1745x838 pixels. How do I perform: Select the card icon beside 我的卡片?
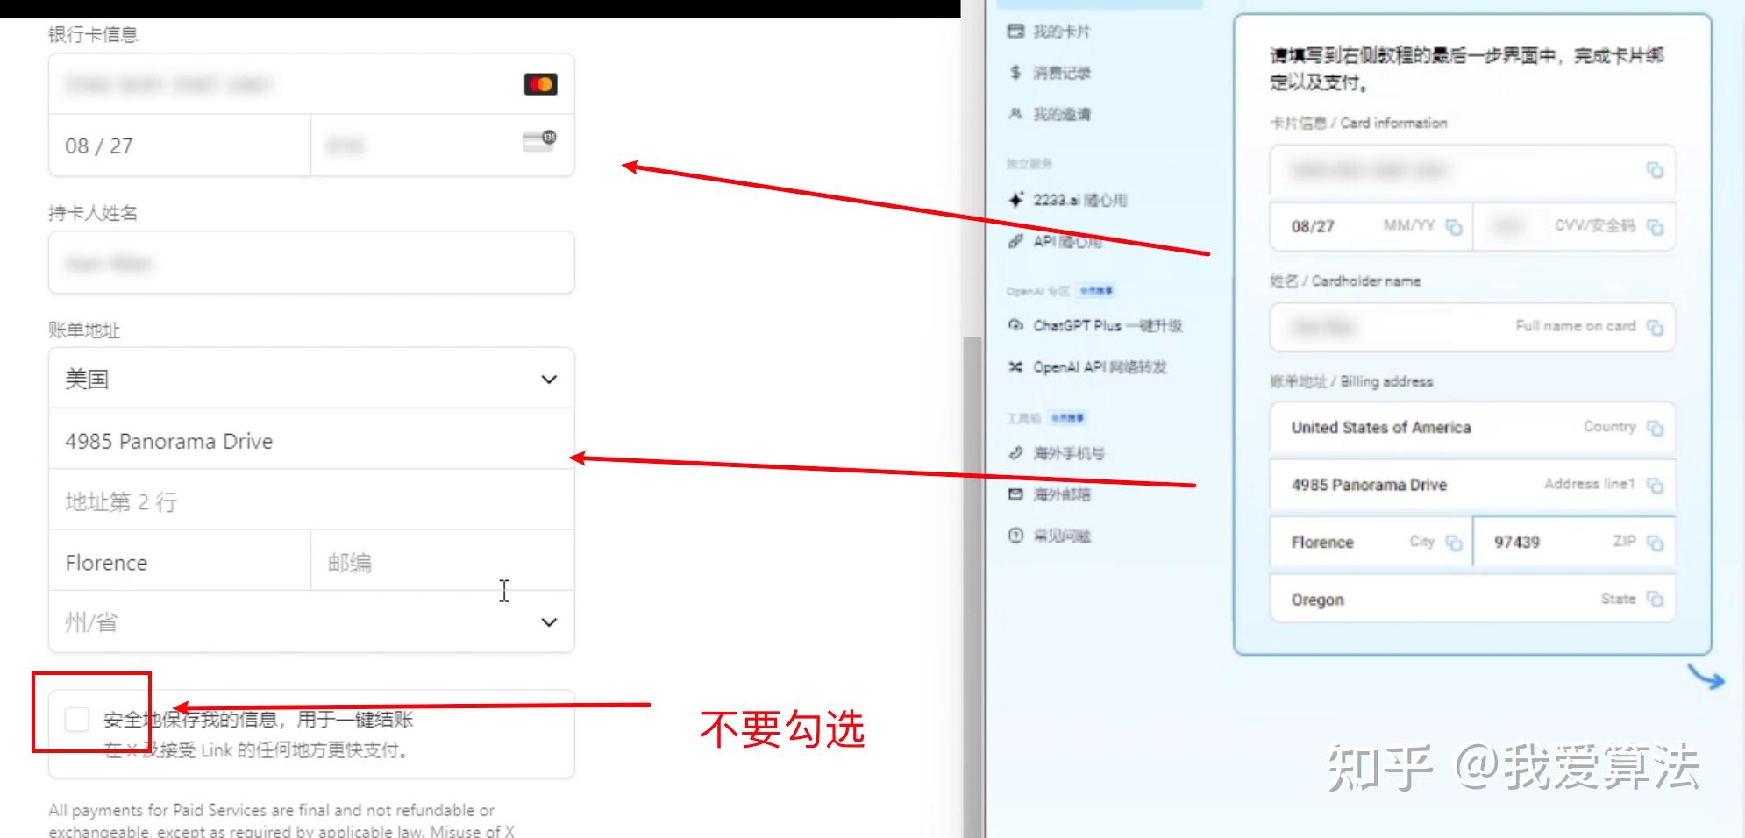coord(1015,31)
